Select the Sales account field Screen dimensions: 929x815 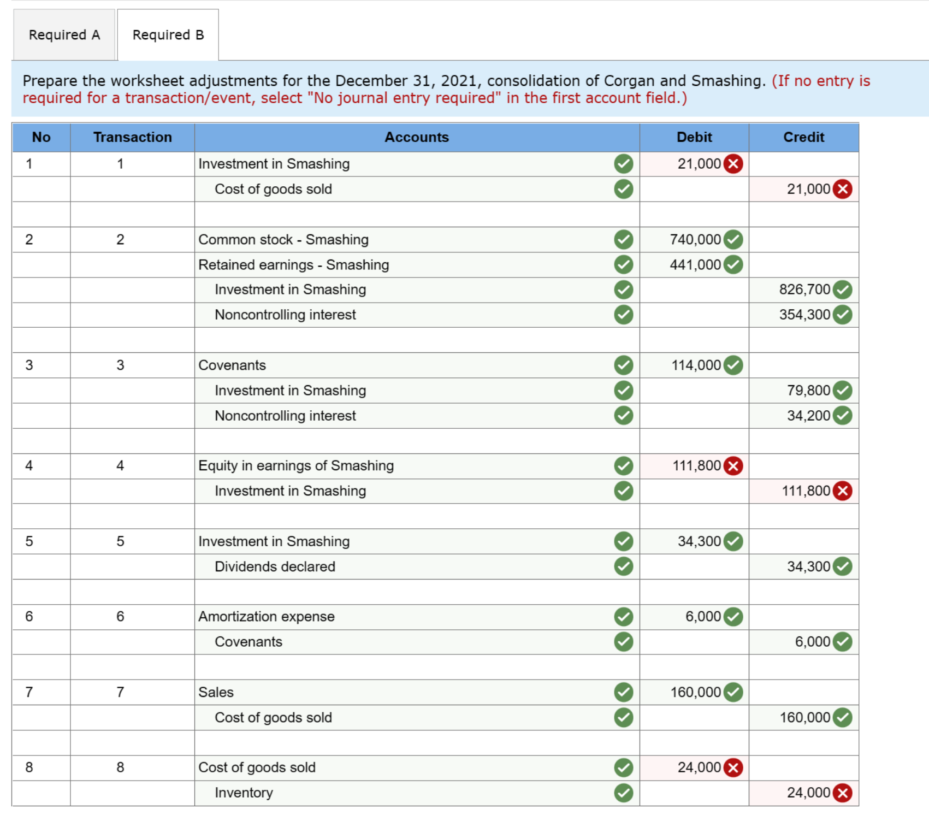click(x=417, y=692)
